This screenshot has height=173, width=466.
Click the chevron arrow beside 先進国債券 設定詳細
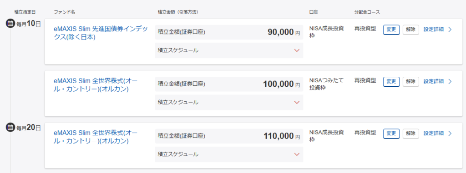point(450,30)
